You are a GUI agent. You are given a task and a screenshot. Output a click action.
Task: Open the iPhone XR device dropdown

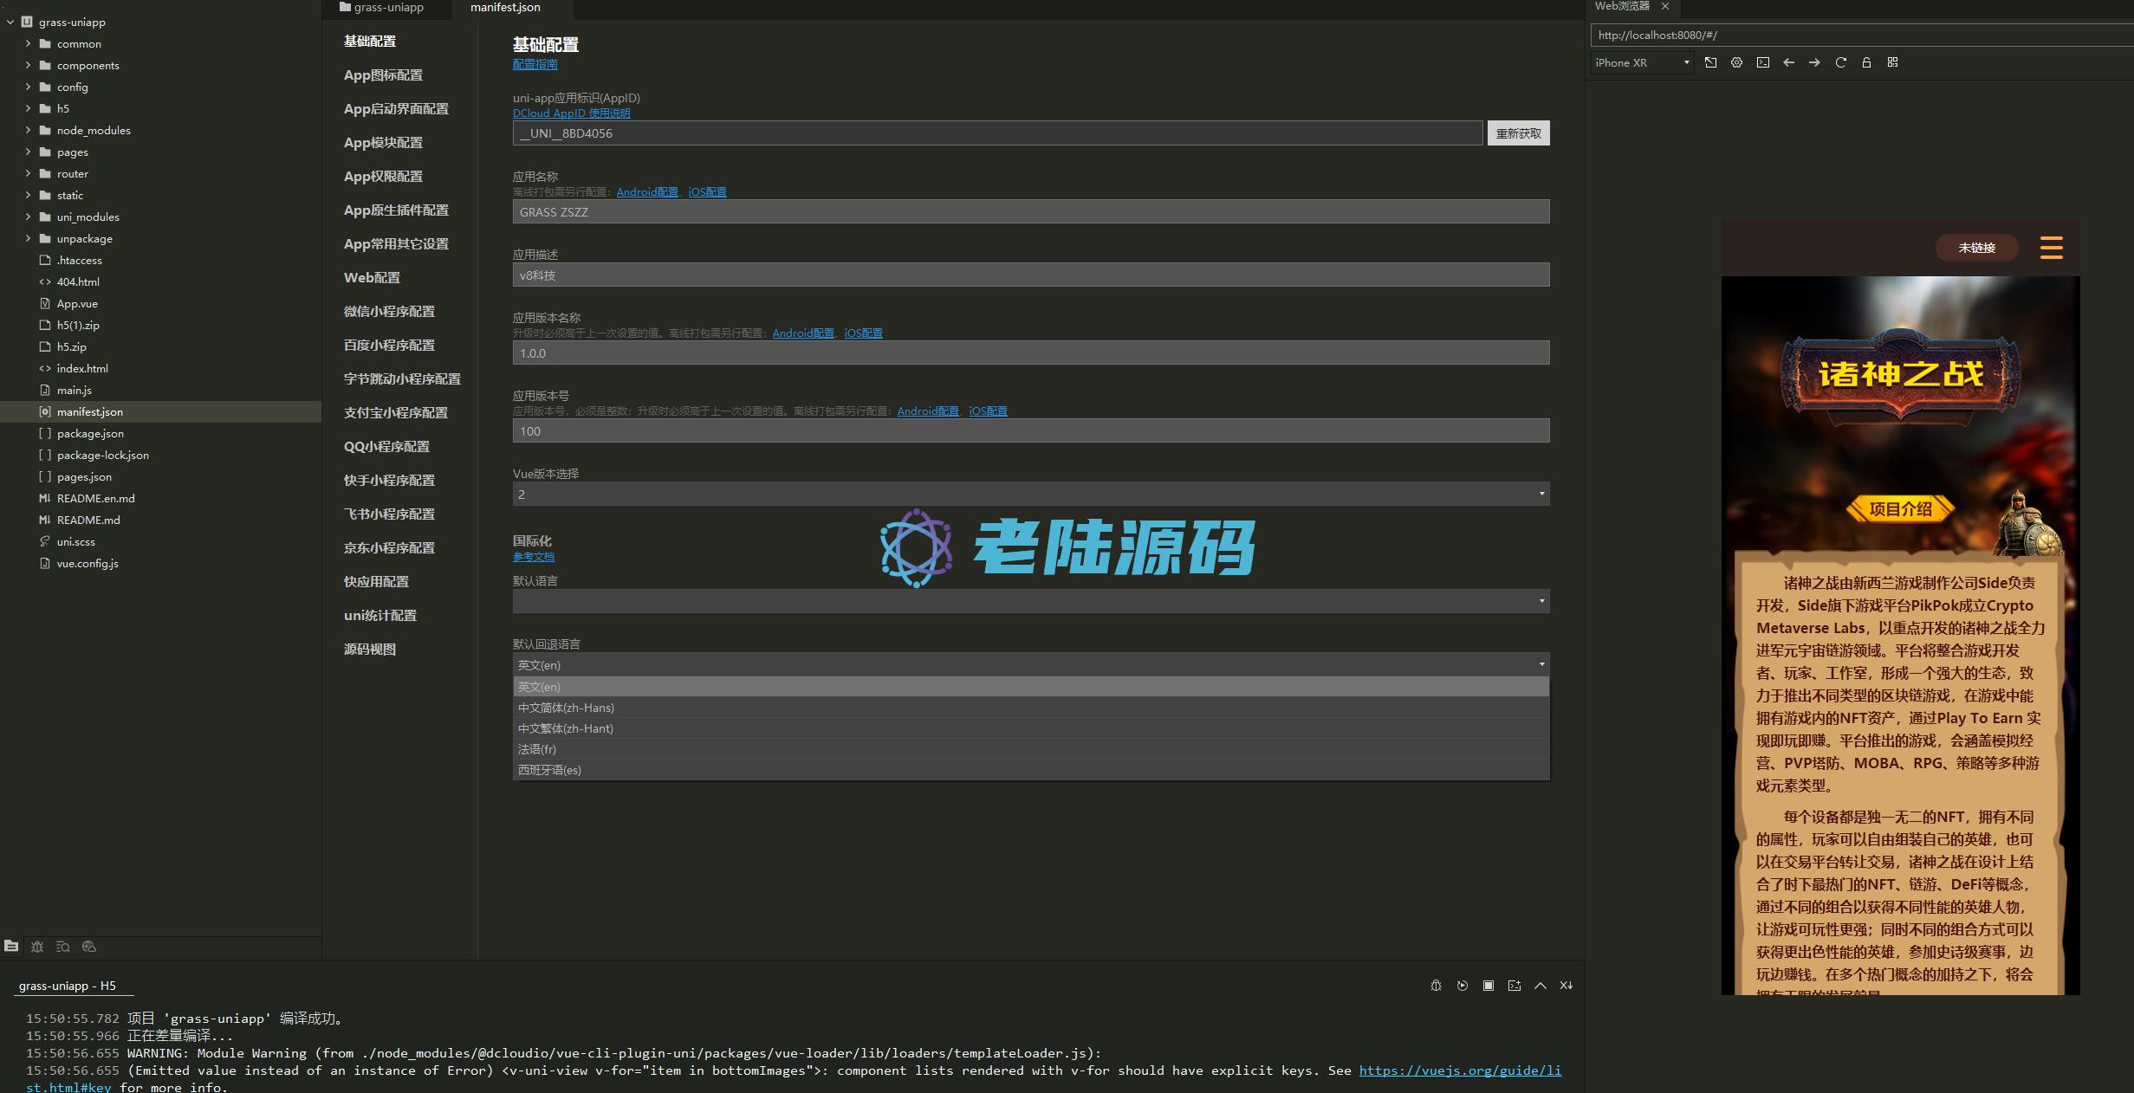coord(1642,62)
